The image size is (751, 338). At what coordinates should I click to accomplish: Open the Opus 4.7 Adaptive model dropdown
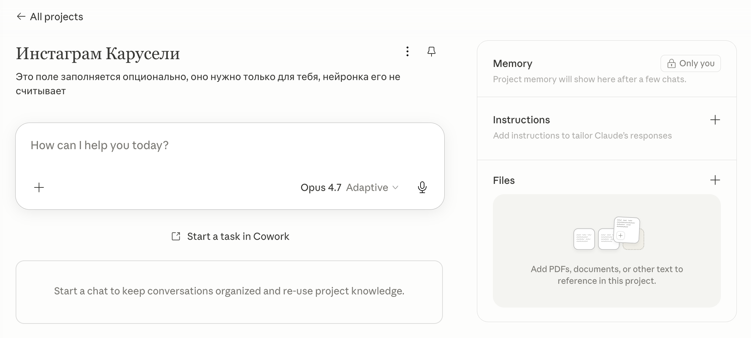point(350,187)
